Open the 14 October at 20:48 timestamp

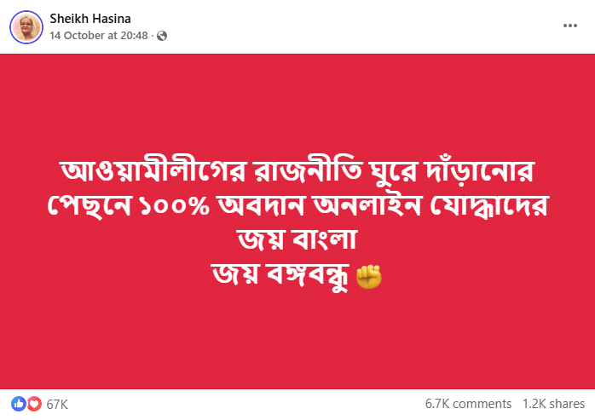click(x=99, y=36)
